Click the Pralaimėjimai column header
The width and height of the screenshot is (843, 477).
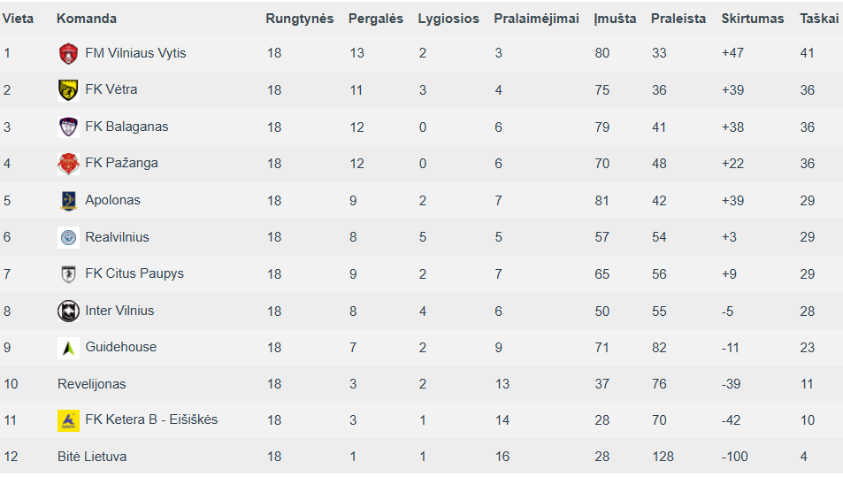[x=536, y=19]
